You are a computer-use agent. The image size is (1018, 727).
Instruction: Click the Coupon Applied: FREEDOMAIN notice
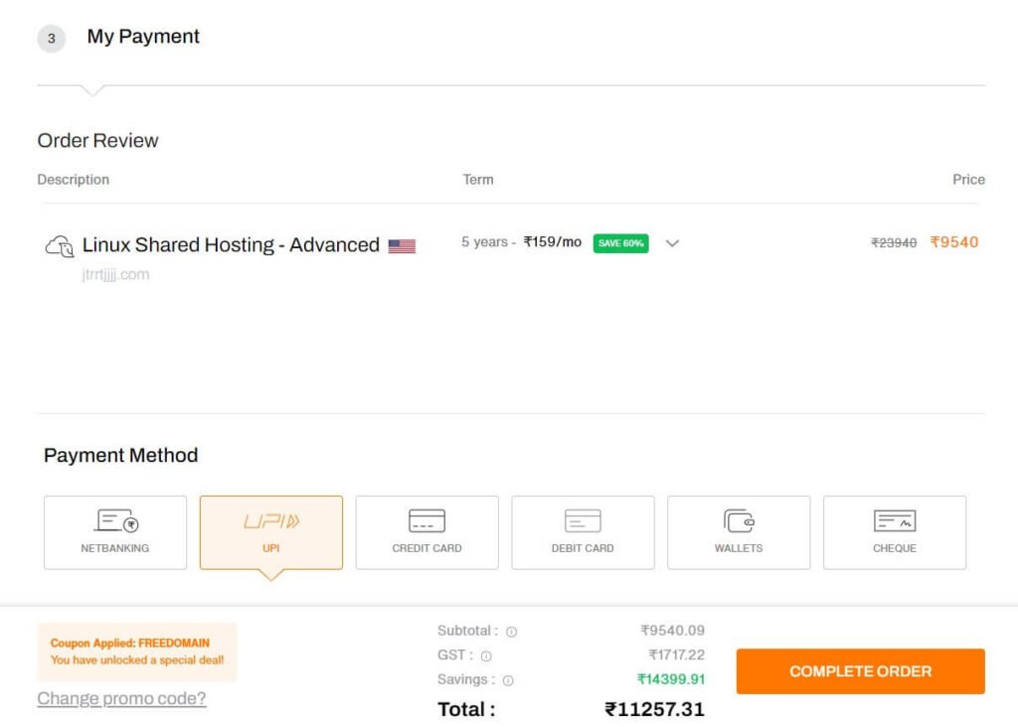tap(137, 652)
